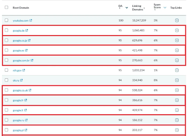Screen dimensions: 187x136
Task: Click the Linking Domains column header
Action: 138,8
